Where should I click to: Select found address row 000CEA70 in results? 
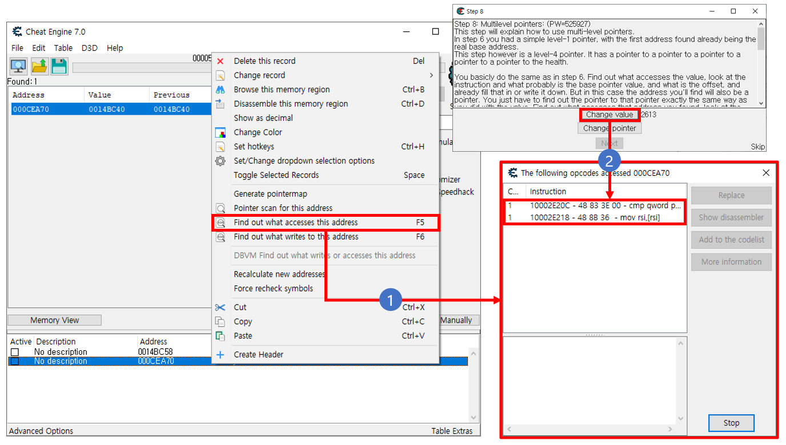coord(111,109)
